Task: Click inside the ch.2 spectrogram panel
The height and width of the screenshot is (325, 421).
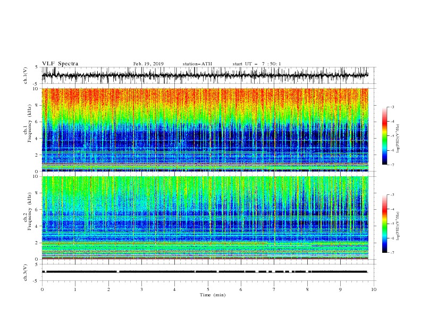Action: [x=205, y=218]
